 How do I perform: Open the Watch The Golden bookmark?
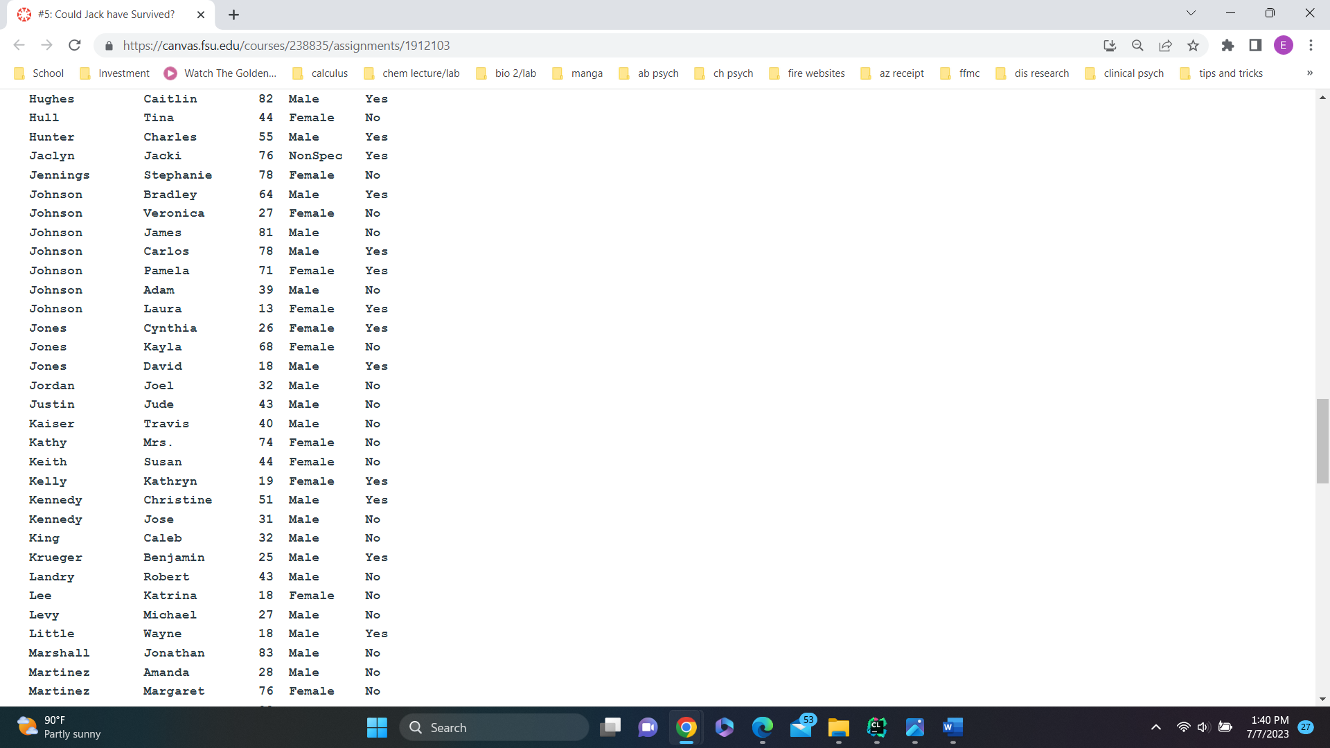point(220,73)
